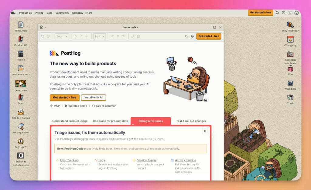This screenshot has height=190, width=311.
Task: Open the Talk to a human link
Action: [x=106, y=106]
